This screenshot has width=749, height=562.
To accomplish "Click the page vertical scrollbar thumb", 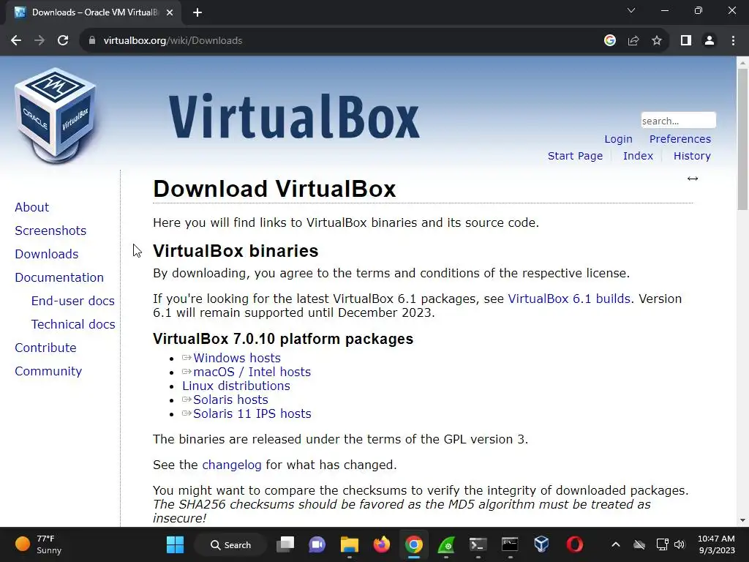I will pos(742,138).
